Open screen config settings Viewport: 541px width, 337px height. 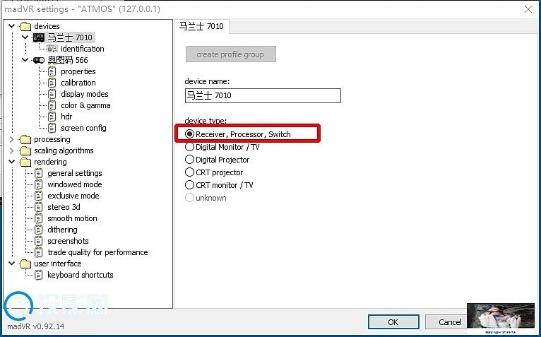tap(83, 128)
